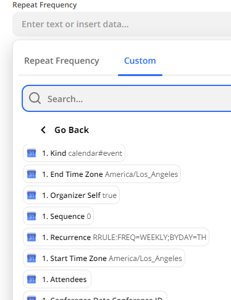Image resolution: width=231 pixels, height=300 pixels.
Task: Go Back to the previous list
Action: pos(72,130)
